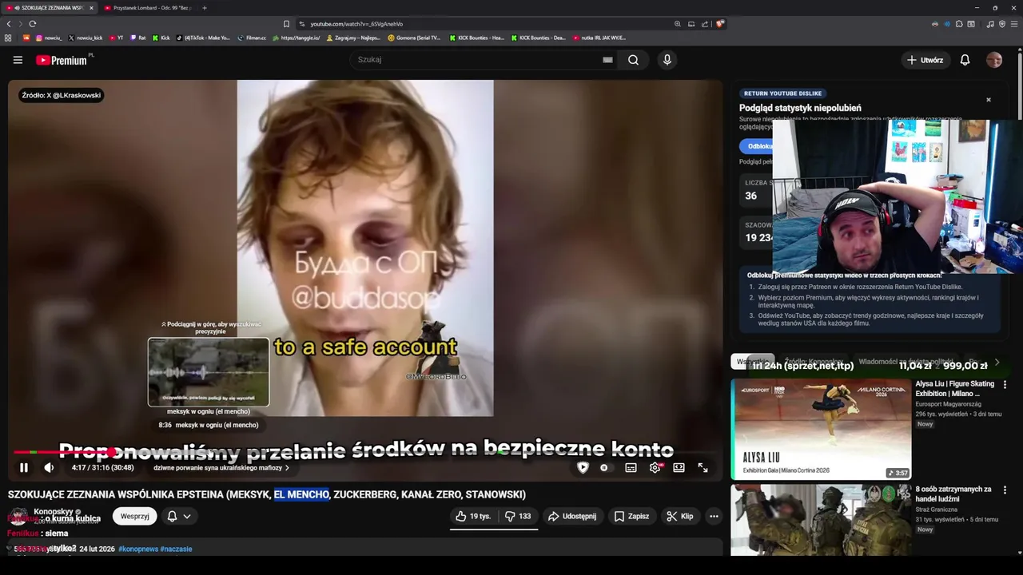Open the 'nutka IRL JAK WYJE...' bookmark

tap(599, 38)
